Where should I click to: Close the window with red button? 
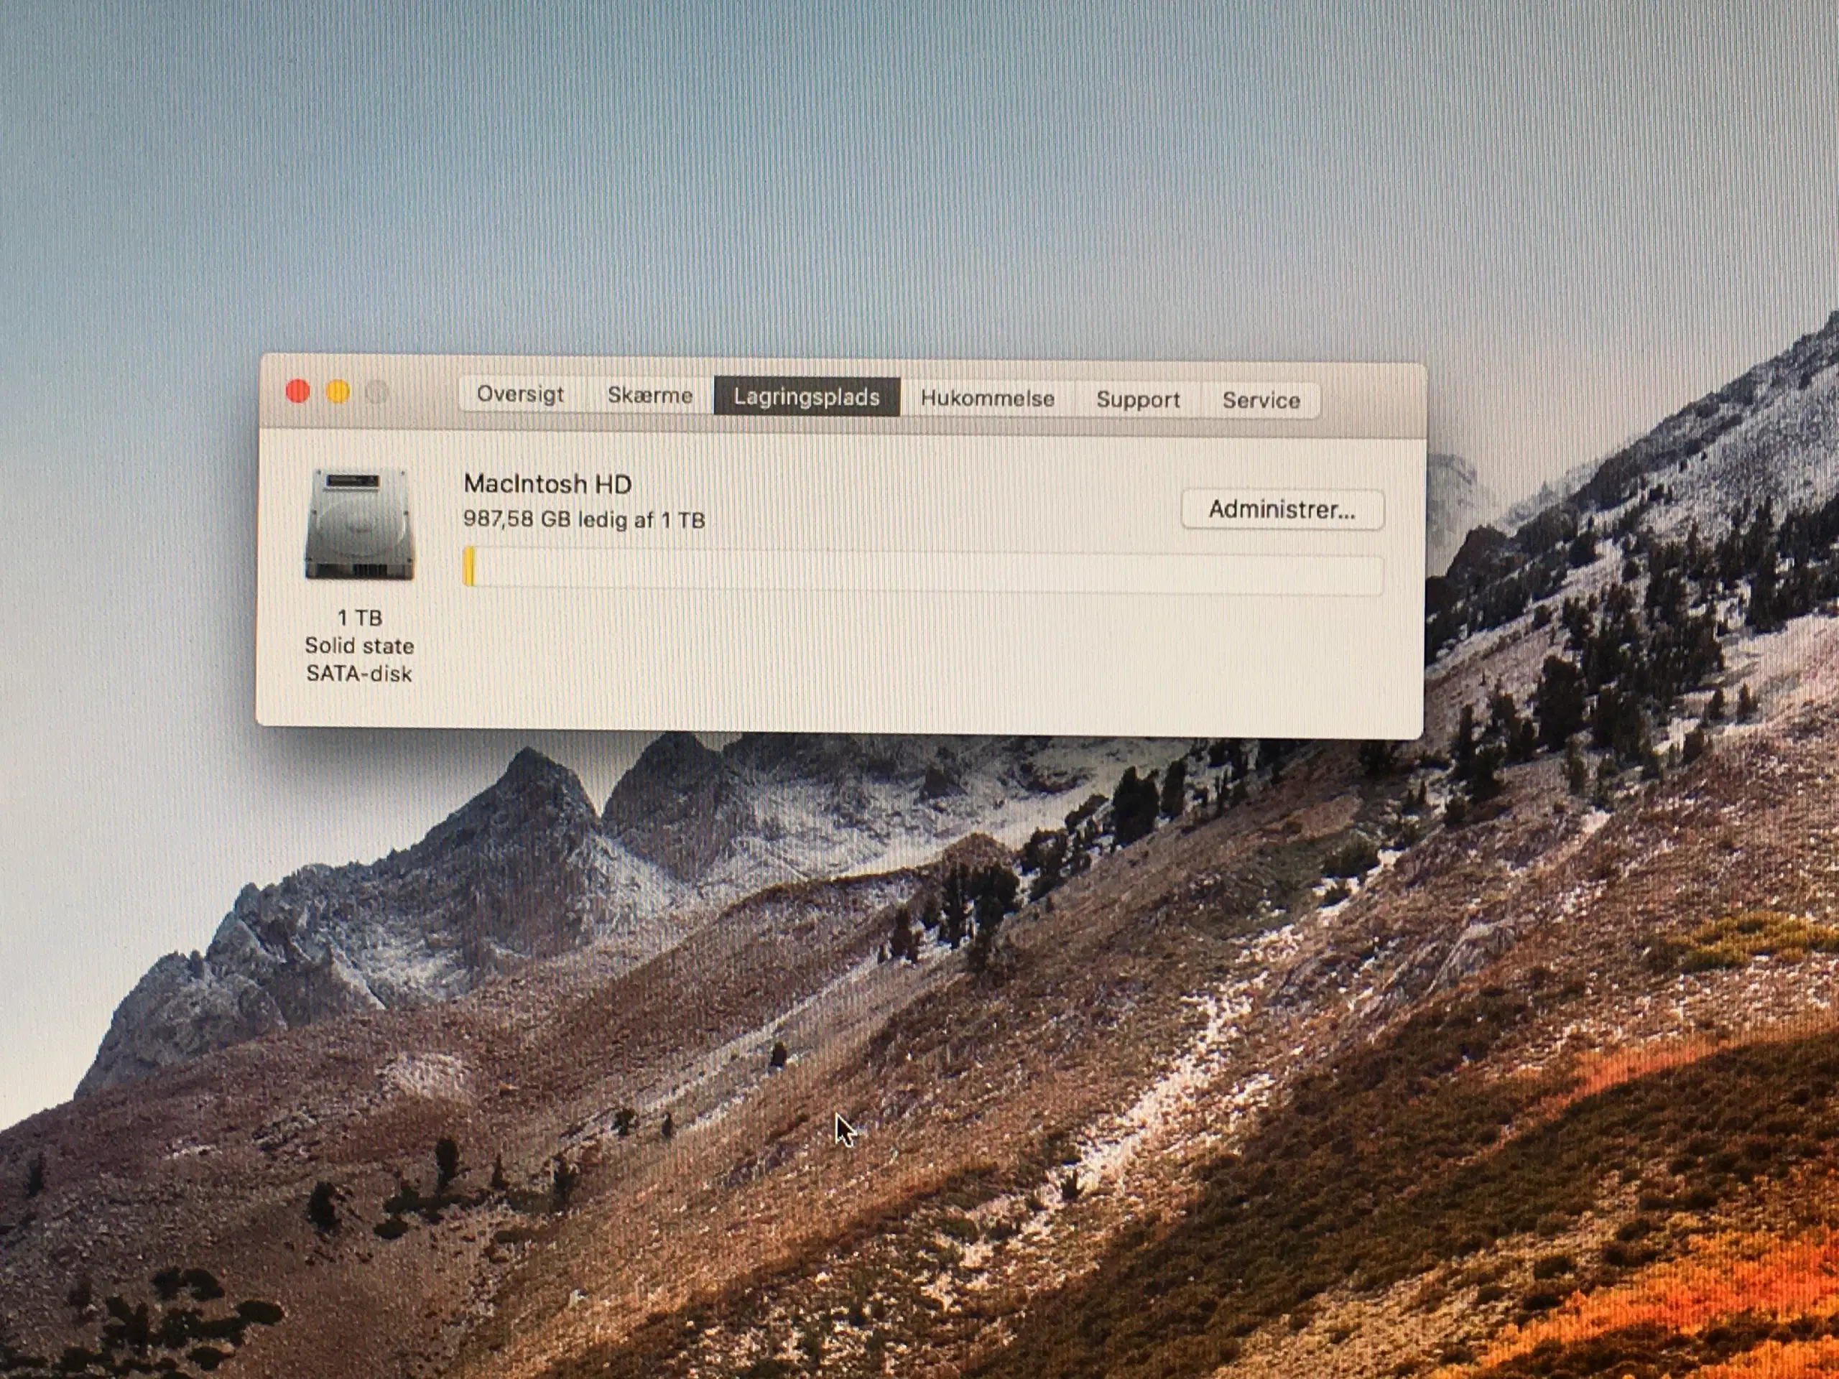[297, 391]
